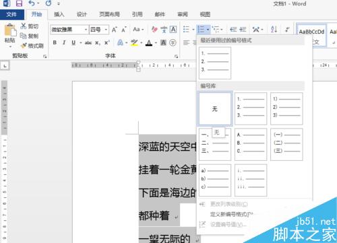Image resolution: width=337 pixels, height=243 pixels.
Task: Open the bullet list dropdown arrow
Action: 193,30
